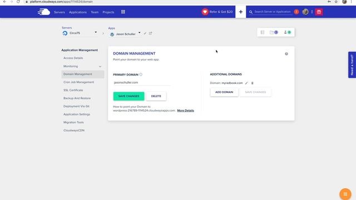Open the Jason Schuller app dropdown
The height and width of the screenshot is (200, 356).
pos(140,33)
